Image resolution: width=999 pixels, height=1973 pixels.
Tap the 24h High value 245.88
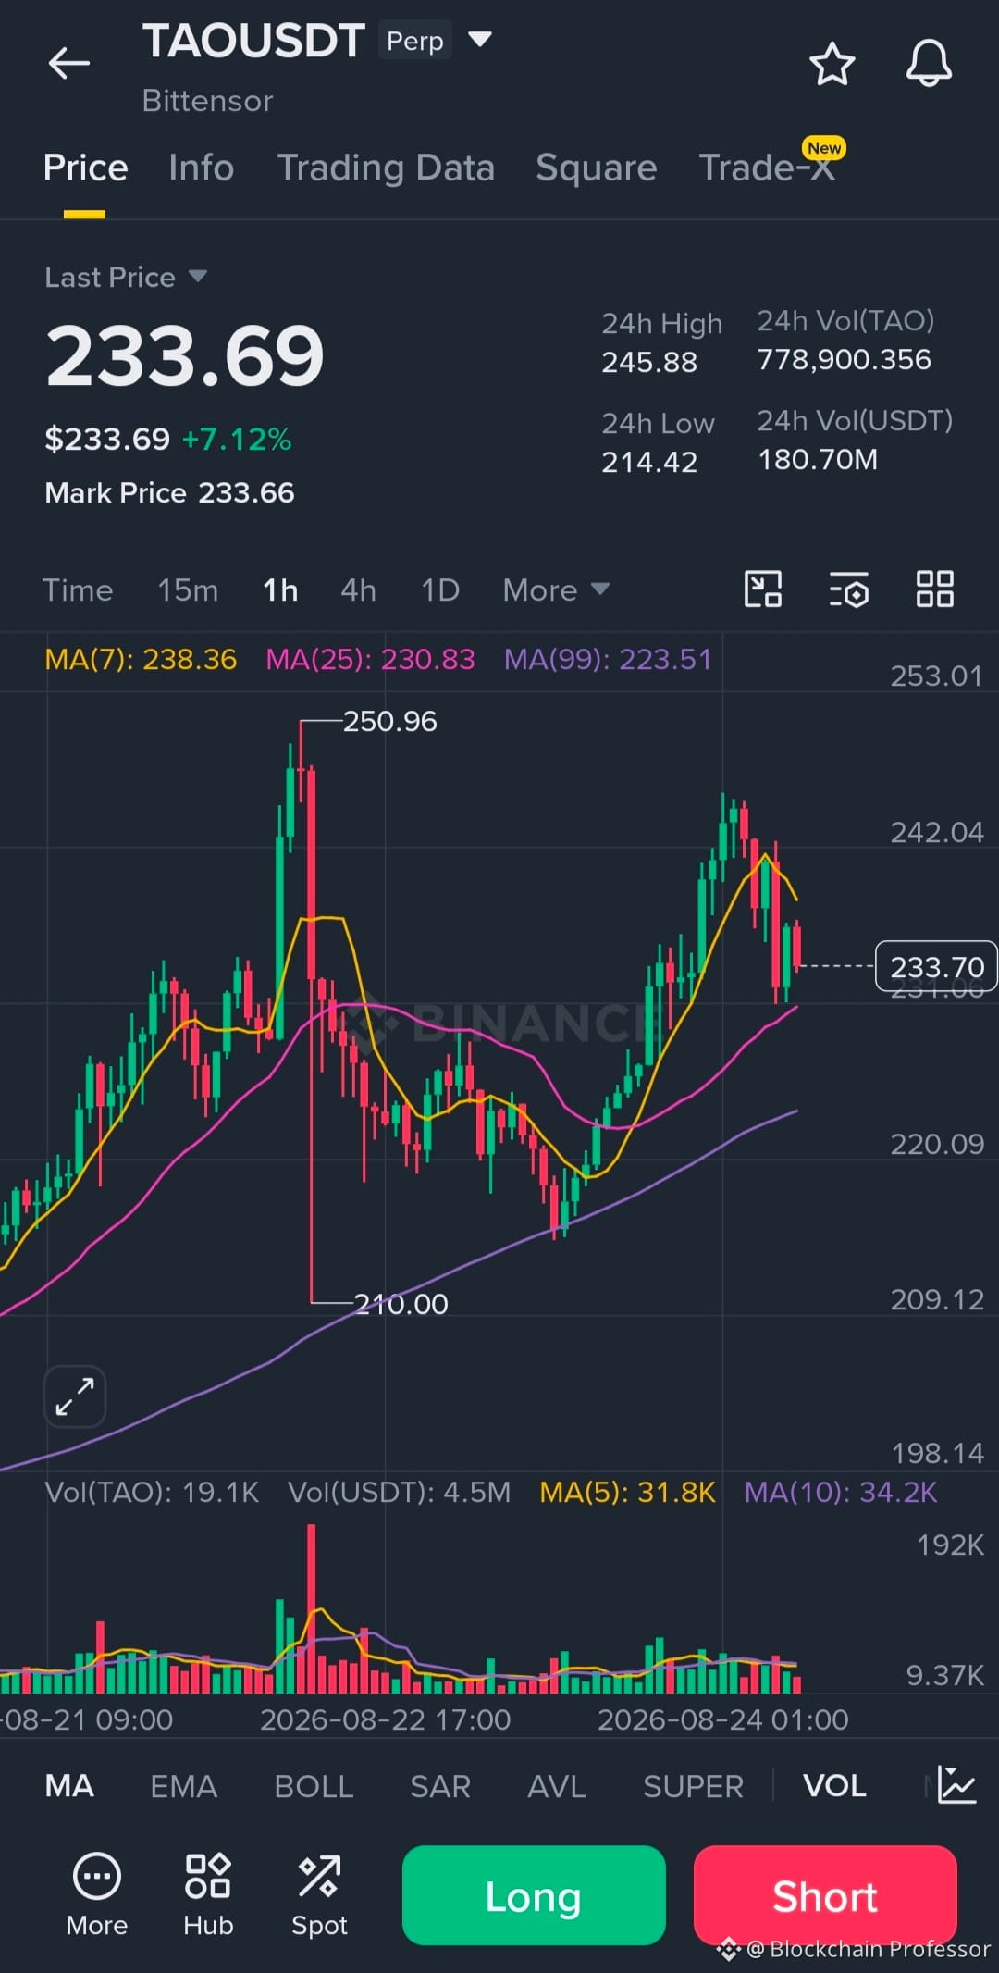[x=649, y=362]
